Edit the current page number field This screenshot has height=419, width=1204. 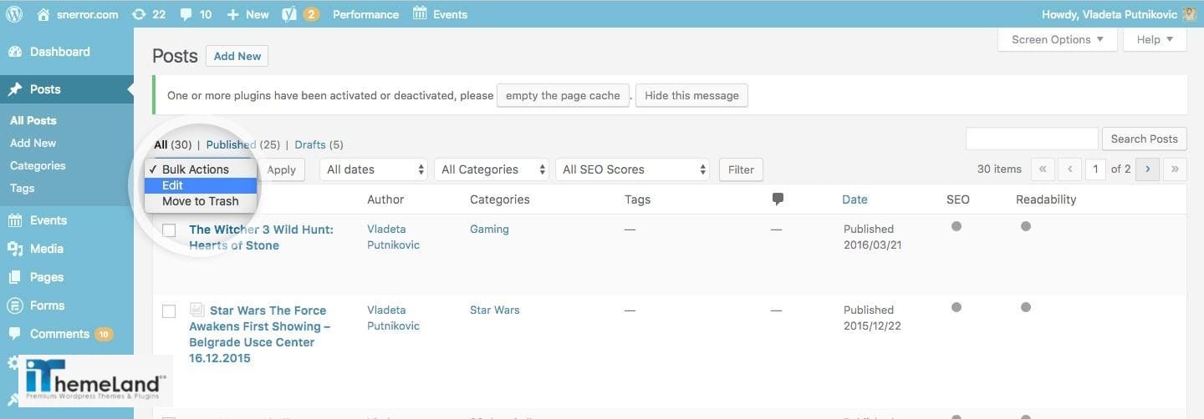click(x=1095, y=169)
